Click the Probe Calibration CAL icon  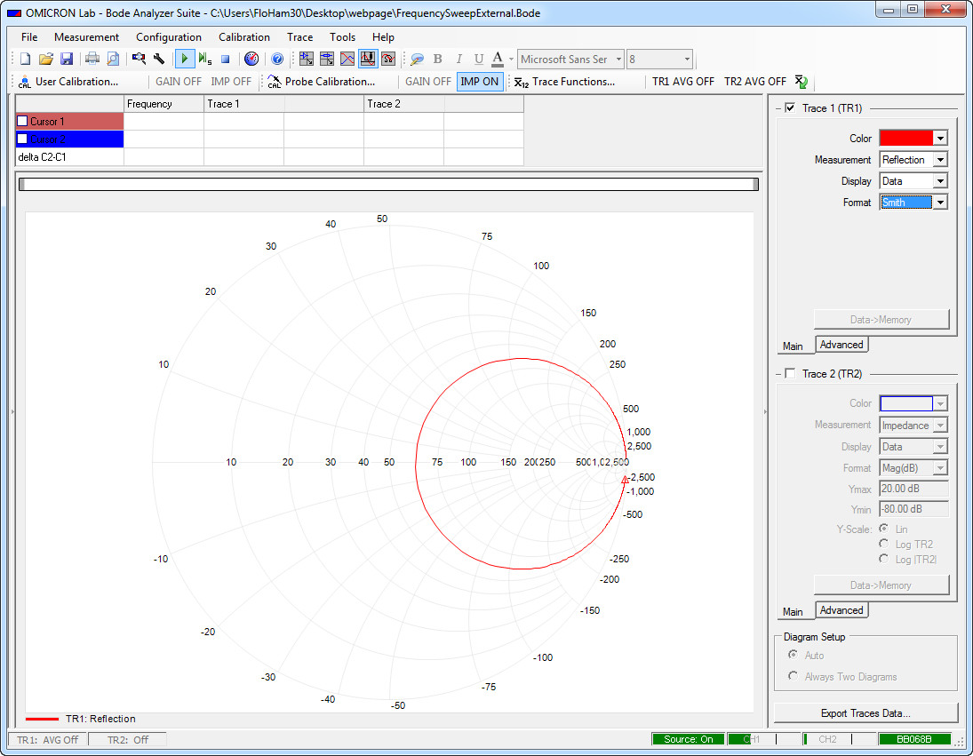coord(275,82)
